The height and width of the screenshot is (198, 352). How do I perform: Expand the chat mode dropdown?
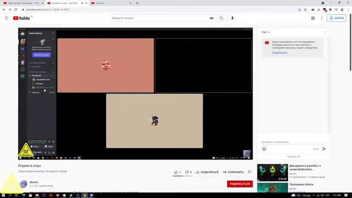(266, 32)
